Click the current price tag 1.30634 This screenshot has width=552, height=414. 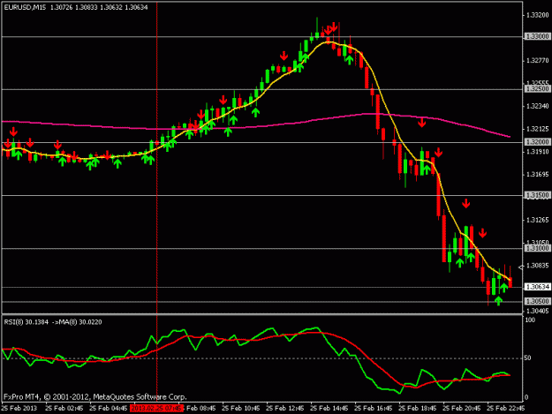[537, 287]
